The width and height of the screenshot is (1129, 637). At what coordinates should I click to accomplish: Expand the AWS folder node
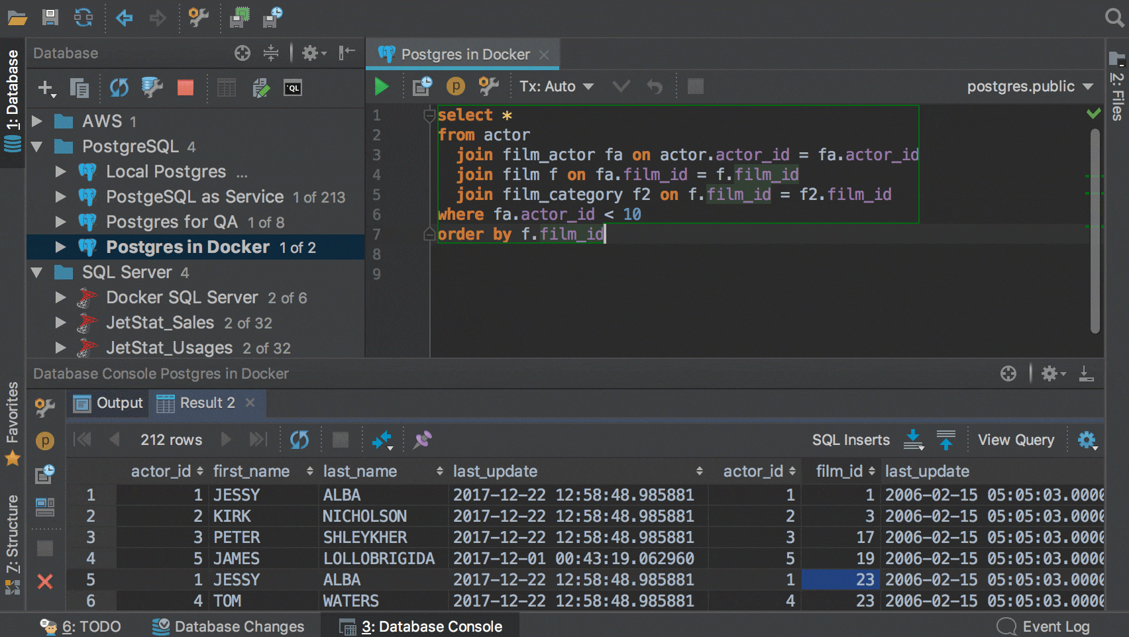coord(37,121)
